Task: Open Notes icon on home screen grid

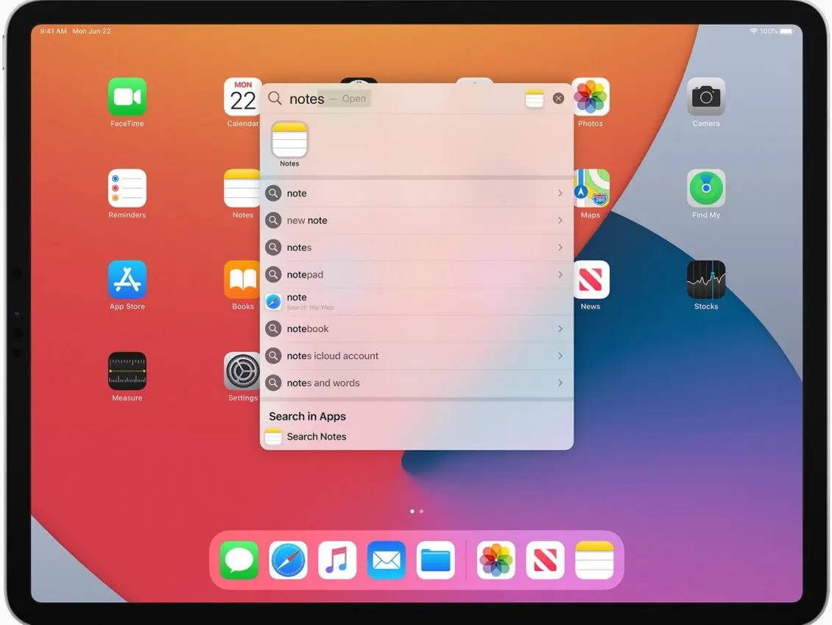Action: (x=242, y=188)
